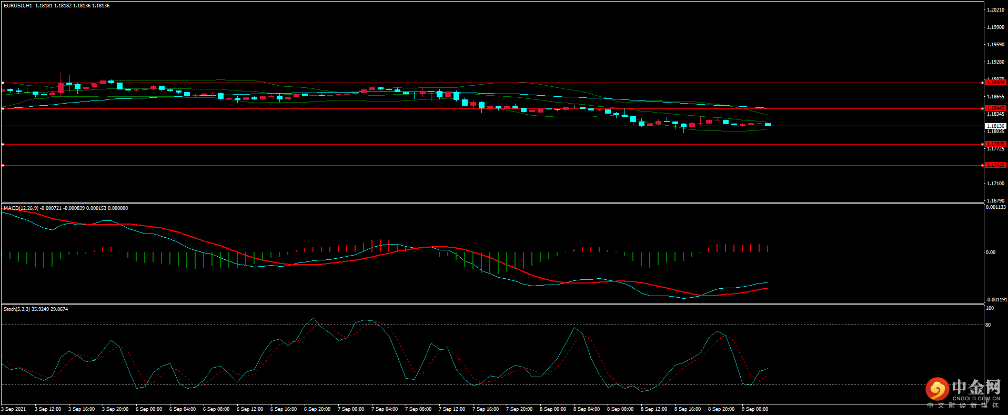The image size is (1008, 415).
Task: Click the red 1.17805 price tag
Action: [995, 144]
